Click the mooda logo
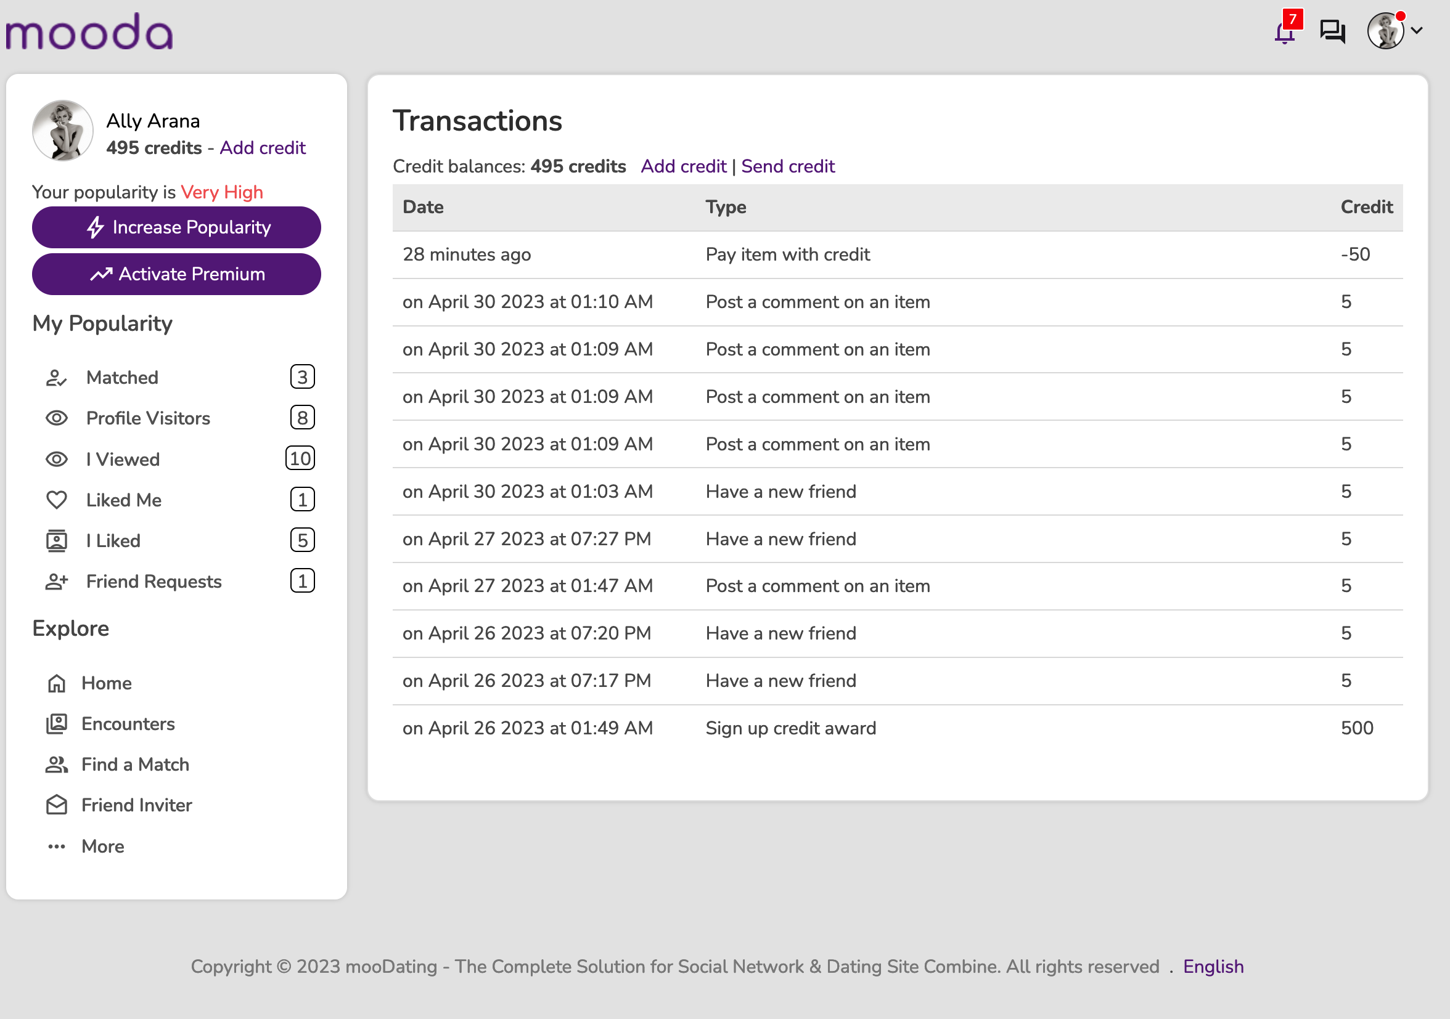 click(x=89, y=31)
